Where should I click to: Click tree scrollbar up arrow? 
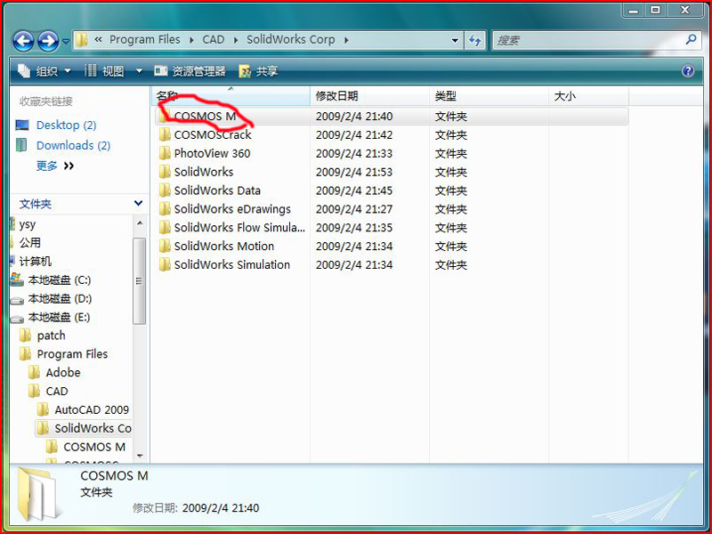click(x=140, y=223)
